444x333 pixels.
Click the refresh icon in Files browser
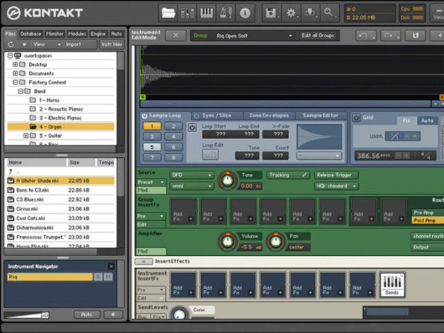coord(11,44)
